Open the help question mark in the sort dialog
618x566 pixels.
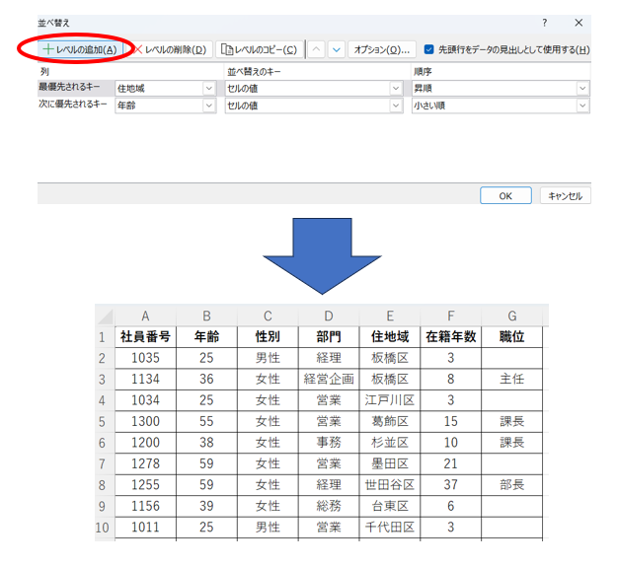544,23
